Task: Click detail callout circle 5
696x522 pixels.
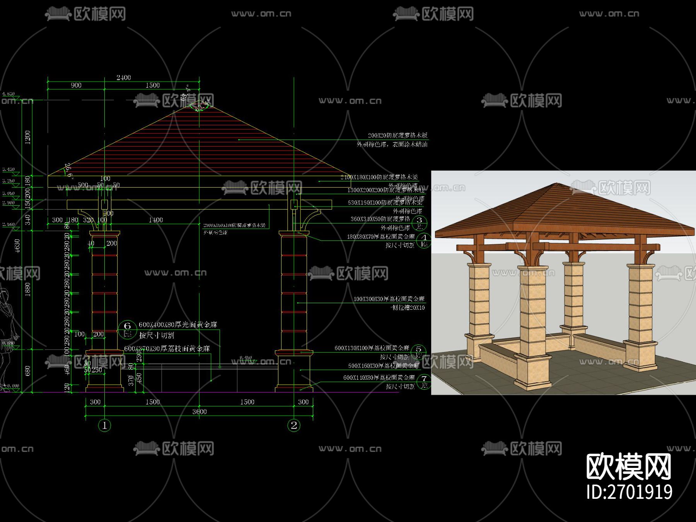Action: (x=418, y=352)
